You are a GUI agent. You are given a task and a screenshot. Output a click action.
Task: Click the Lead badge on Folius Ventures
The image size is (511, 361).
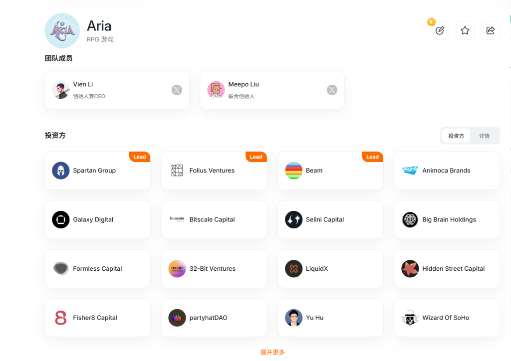click(256, 157)
